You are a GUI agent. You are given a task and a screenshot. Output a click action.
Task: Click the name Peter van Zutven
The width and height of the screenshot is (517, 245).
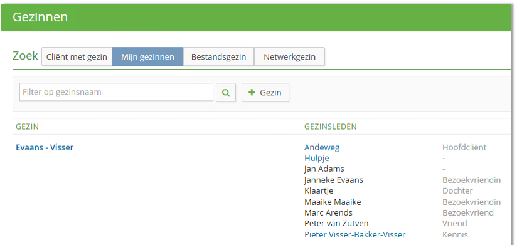336,224
